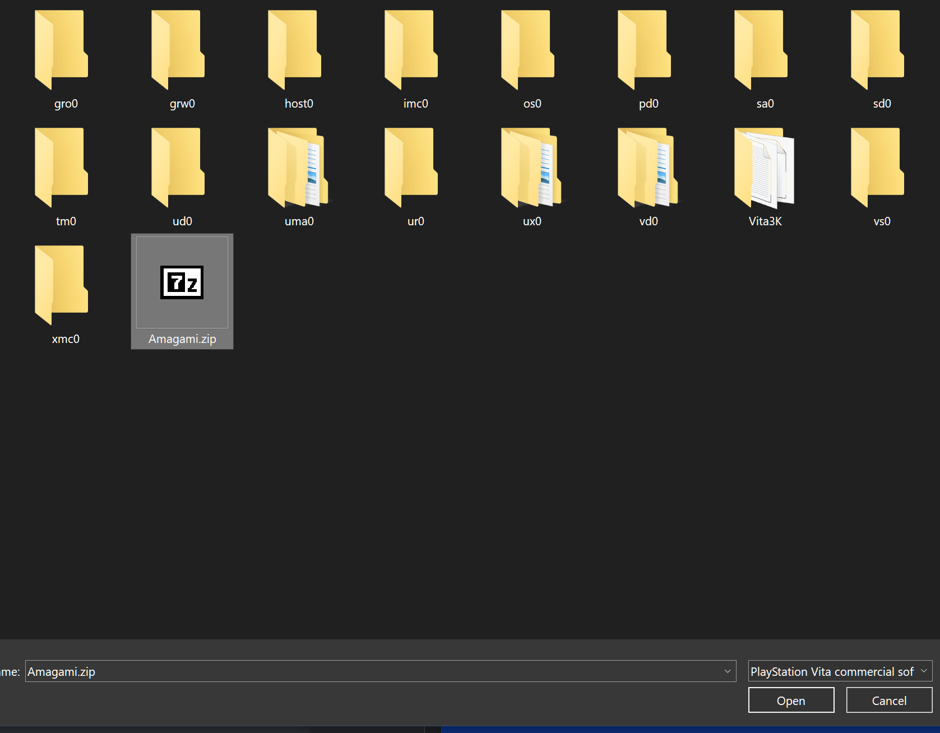The image size is (940, 733).
Task: Click the Amagami.zip 7z archive icon
Action: coord(182,282)
